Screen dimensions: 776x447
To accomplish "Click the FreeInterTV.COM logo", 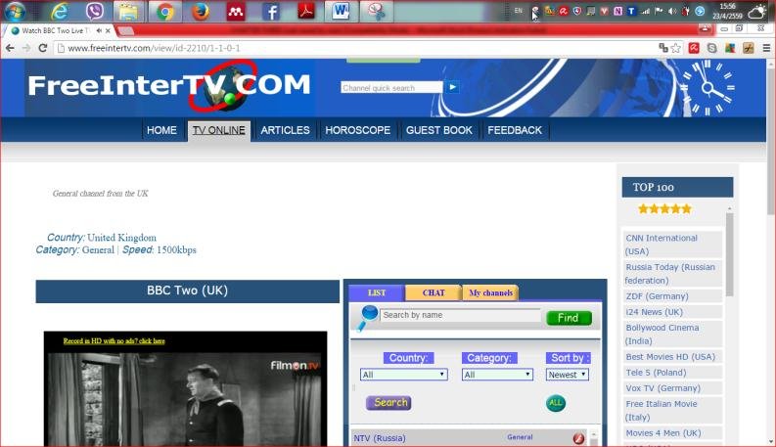I will click(x=169, y=85).
